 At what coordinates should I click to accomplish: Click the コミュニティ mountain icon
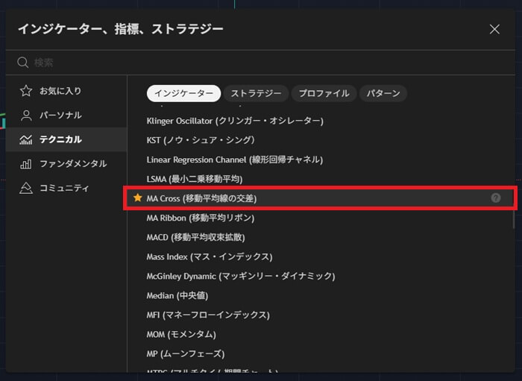[x=26, y=188]
